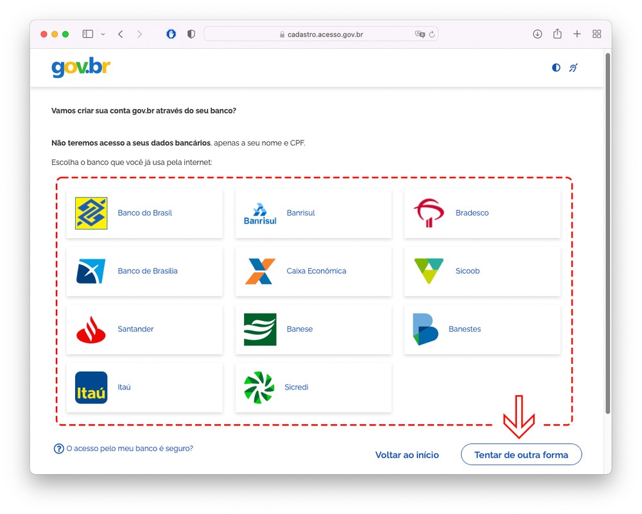Select the Banrisul bank option

coord(313,213)
